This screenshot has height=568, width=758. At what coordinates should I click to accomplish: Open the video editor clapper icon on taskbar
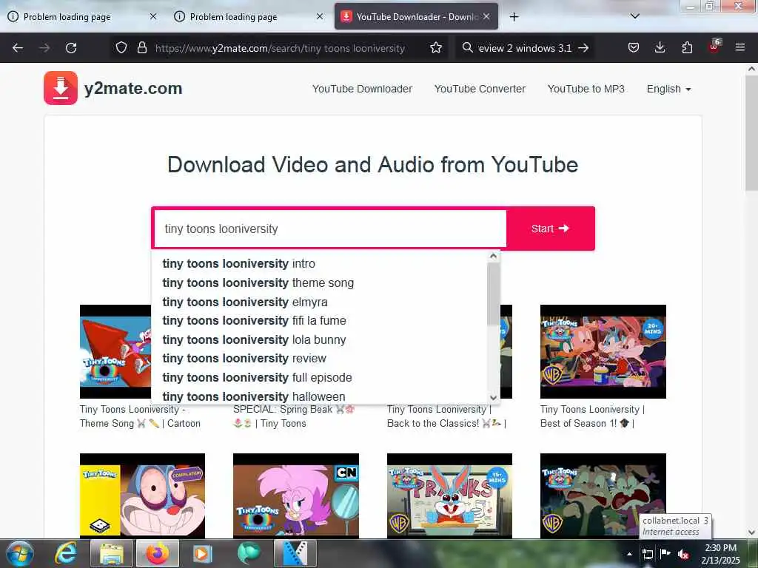tap(295, 553)
